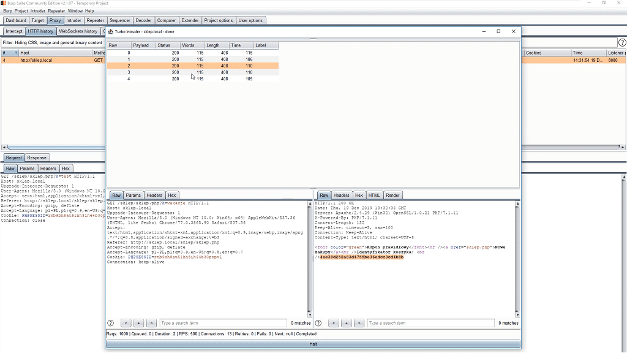This screenshot has width=627, height=353.
Task: Select the WebSockets history sub-tab
Action: 78,31
